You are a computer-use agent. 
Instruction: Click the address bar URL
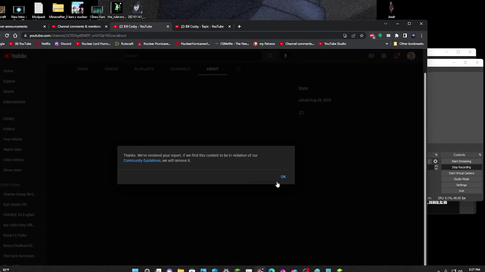point(78,36)
